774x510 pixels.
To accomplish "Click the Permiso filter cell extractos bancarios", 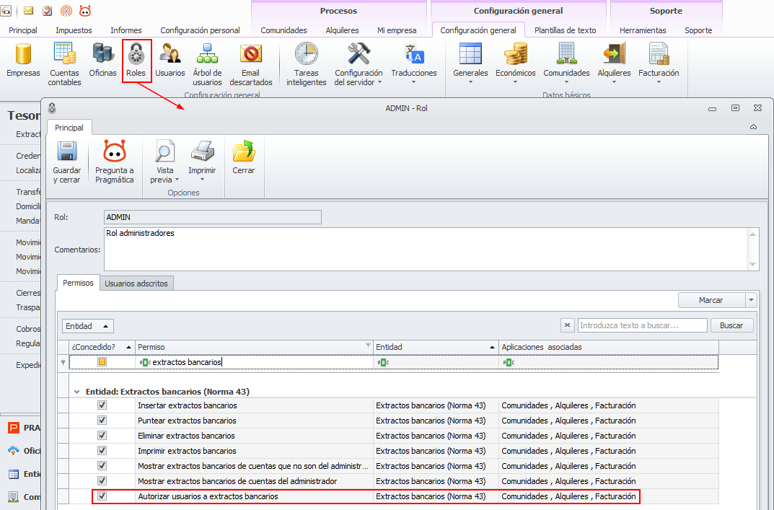I will (254, 362).
